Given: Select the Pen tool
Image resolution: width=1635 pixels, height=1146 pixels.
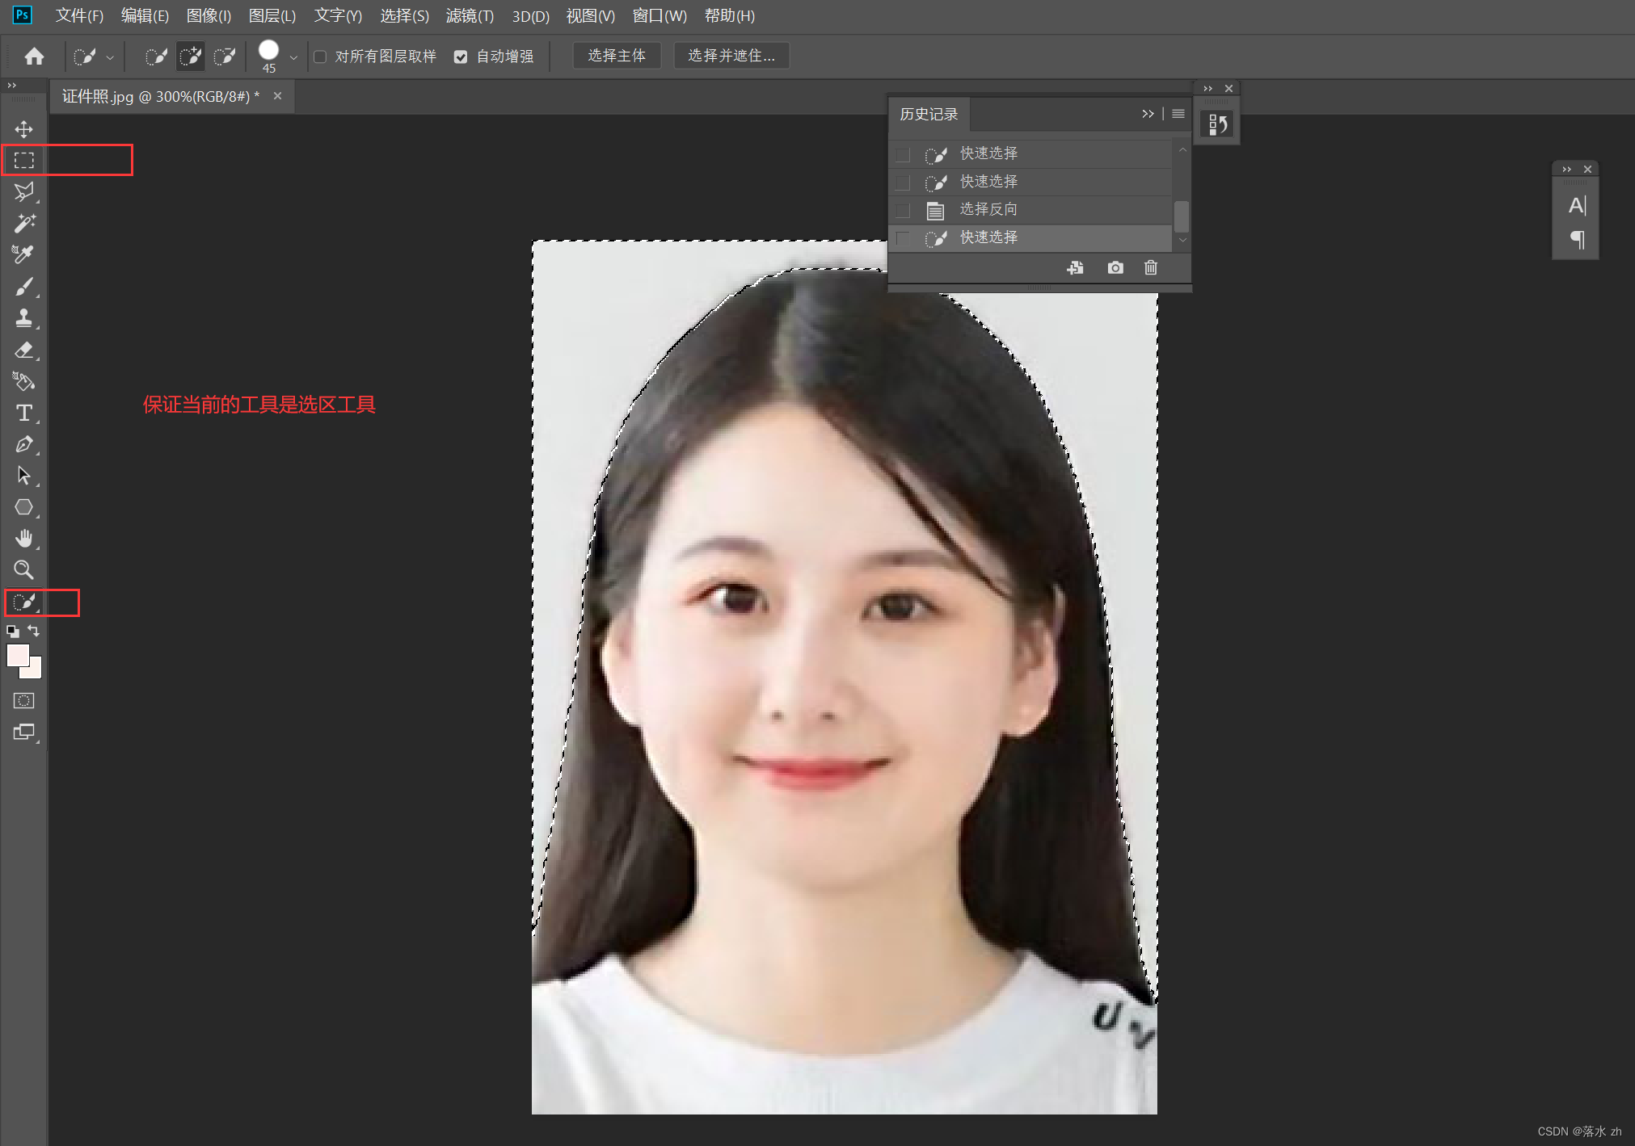Looking at the screenshot, I should [x=24, y=444].
